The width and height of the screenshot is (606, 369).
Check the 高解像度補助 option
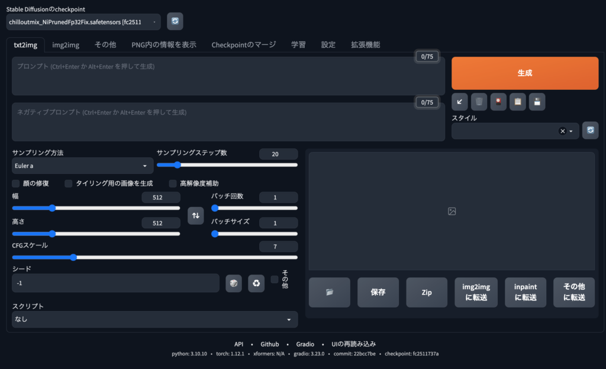coord(172,184)
